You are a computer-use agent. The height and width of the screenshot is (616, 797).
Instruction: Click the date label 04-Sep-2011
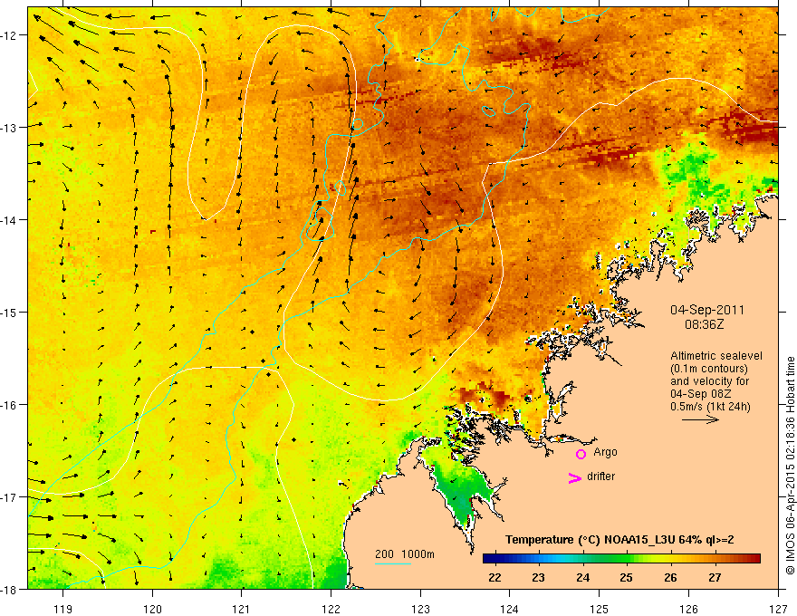(706, 310)
